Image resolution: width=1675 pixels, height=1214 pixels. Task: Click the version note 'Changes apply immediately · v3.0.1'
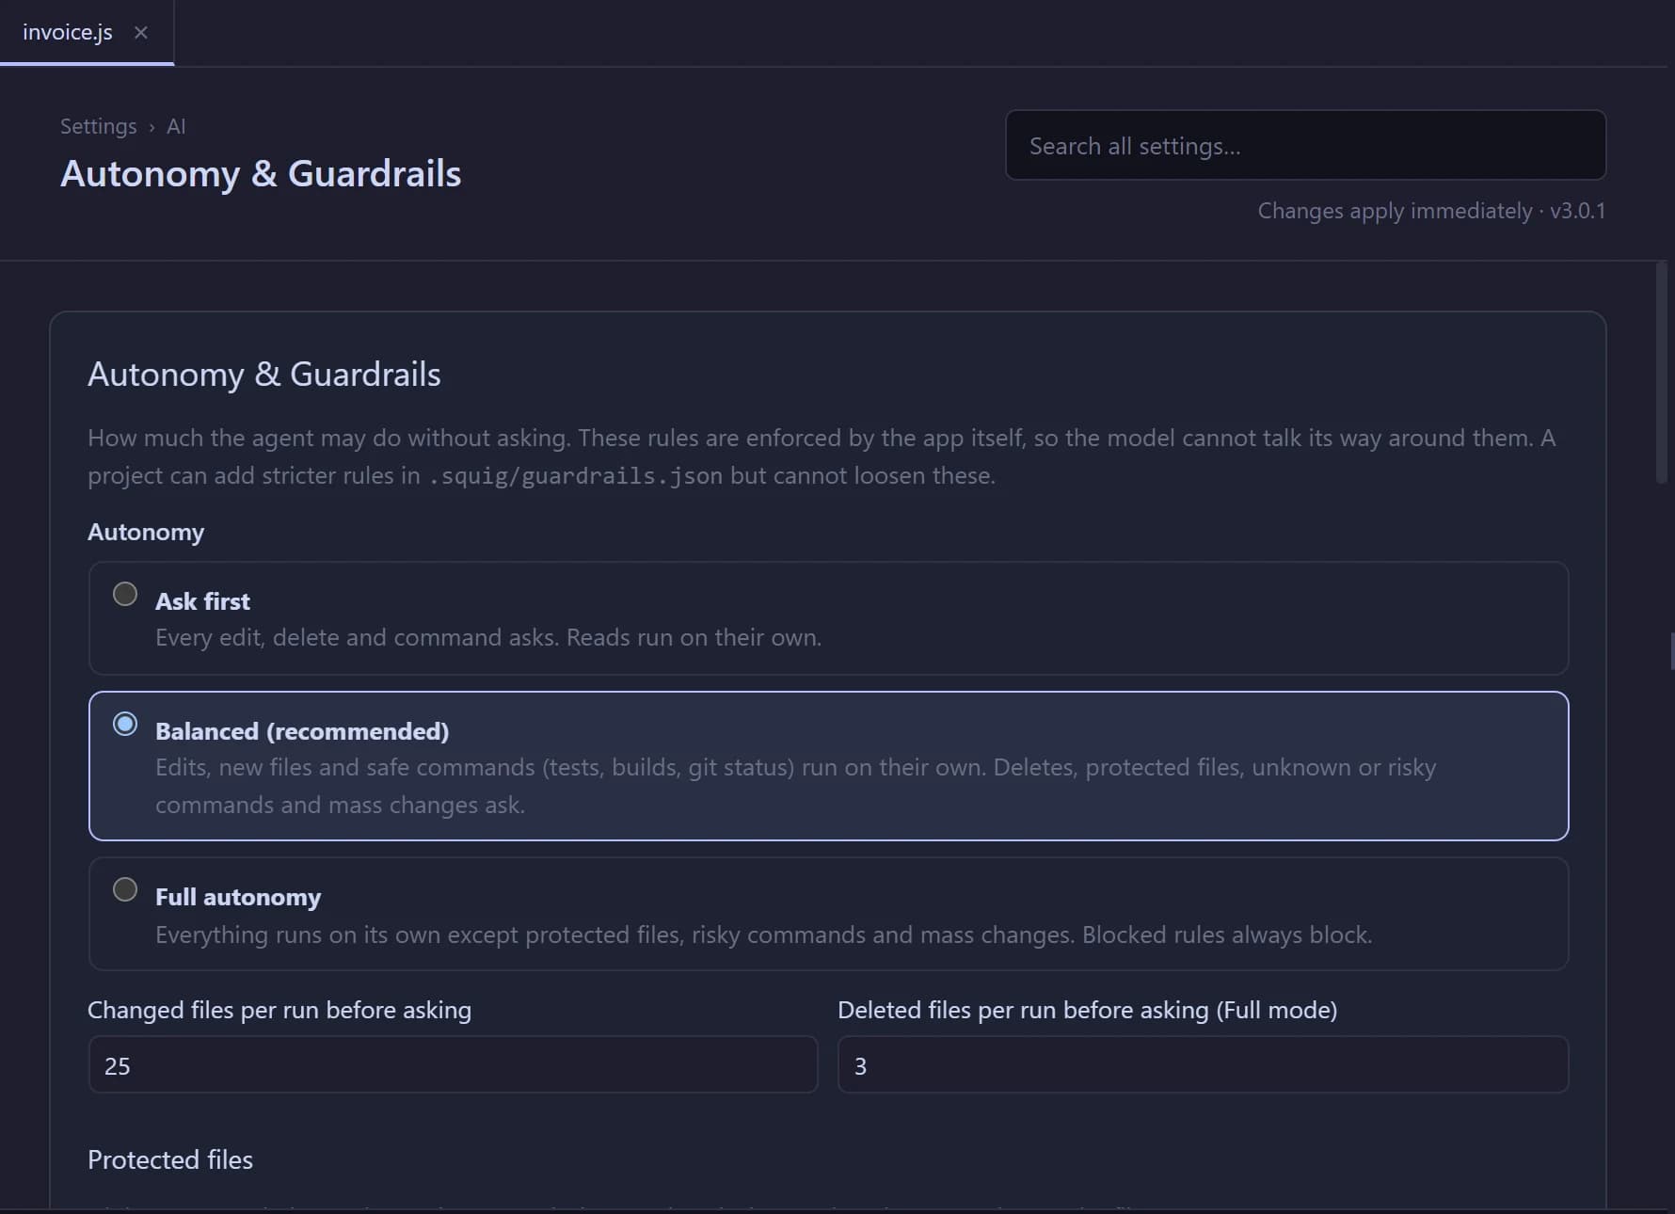(1431, 211)
